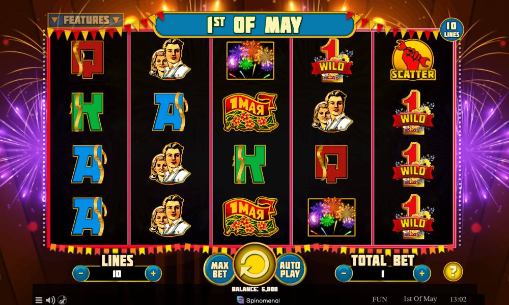Spin the reels with the gold button

(254, 264)
